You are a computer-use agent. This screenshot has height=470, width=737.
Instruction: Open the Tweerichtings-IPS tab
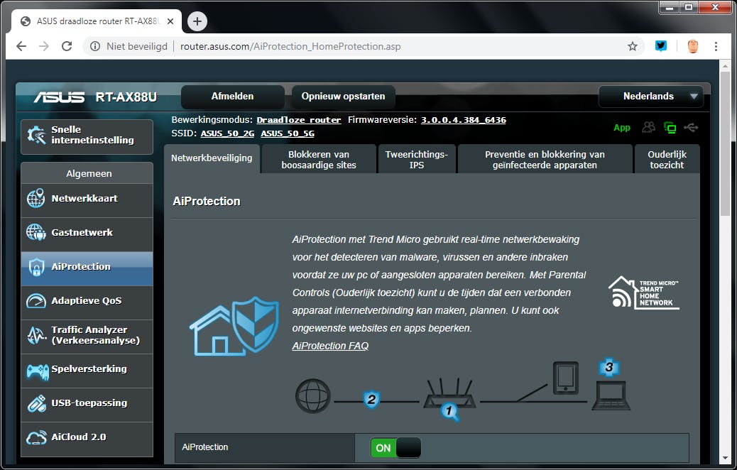(417, 159)
